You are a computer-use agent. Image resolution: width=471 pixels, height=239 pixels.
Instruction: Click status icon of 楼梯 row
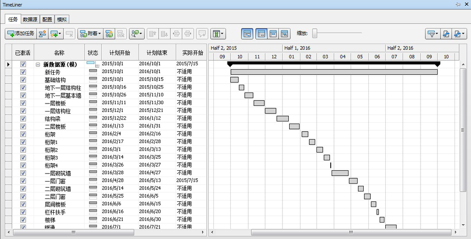(x=93, y=220)
